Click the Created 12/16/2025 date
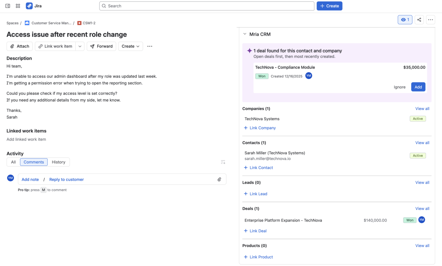Screen dimensions: 442x266 point(286,76)
